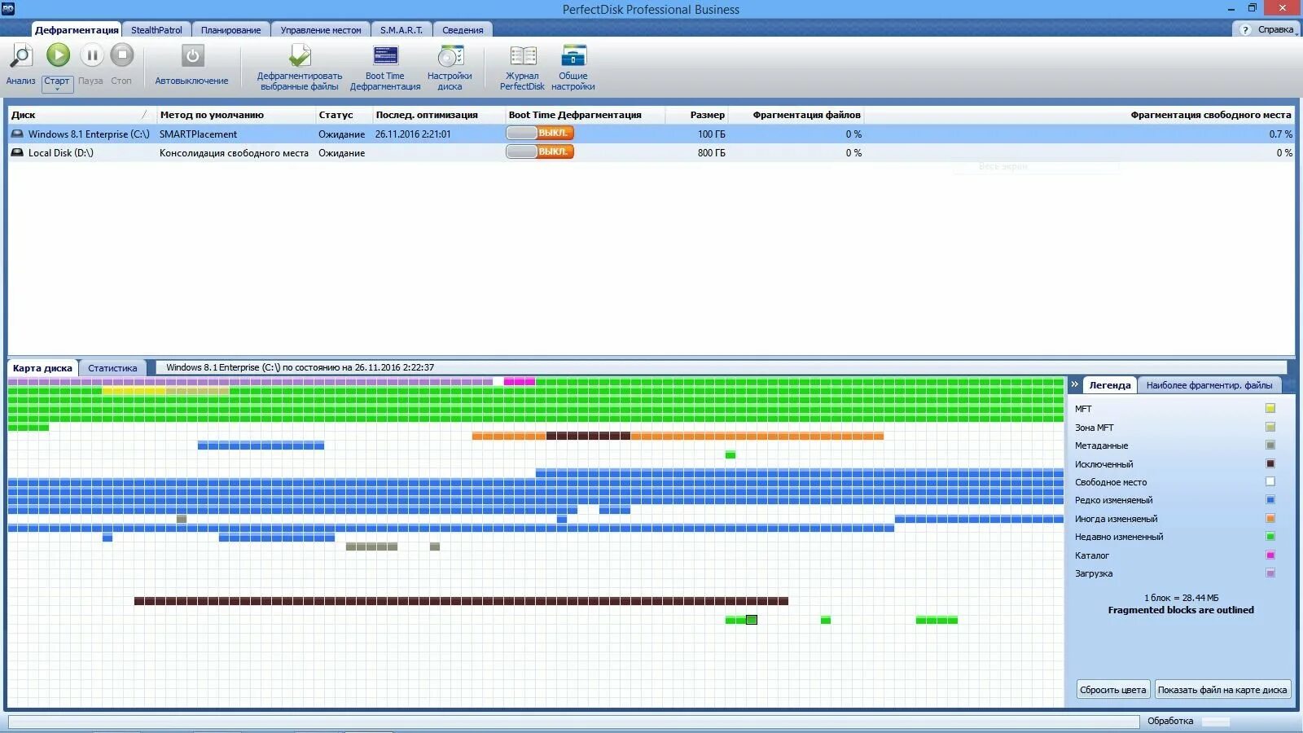Click the drive icon for Windows 8.1 Enterprise
Screen dimensions: 1303x733
17,134
